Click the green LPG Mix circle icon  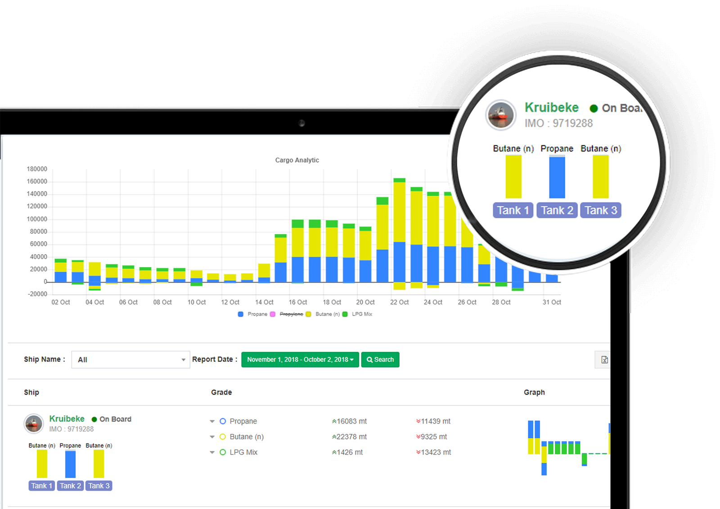(x=223, y=452)
